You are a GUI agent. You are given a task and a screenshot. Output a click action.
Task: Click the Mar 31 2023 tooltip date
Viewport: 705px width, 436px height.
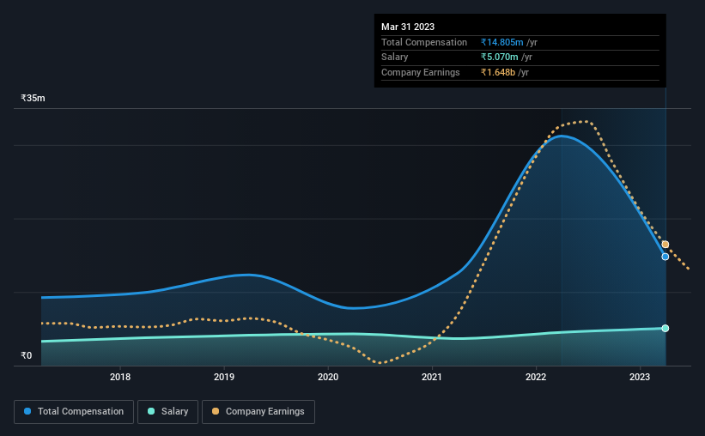(x=408, y=27)
